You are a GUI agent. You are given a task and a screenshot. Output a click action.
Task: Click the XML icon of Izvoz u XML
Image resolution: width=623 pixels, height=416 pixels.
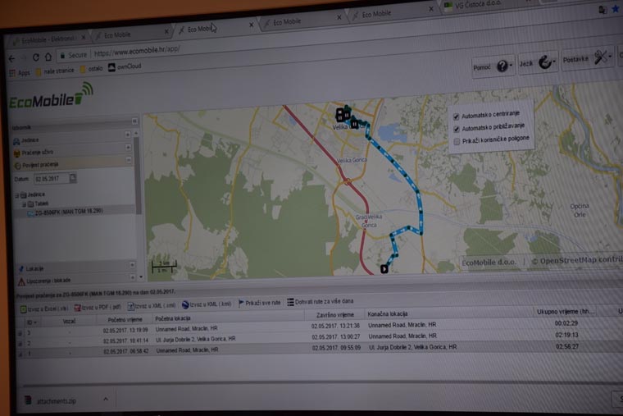pos(130,307)
